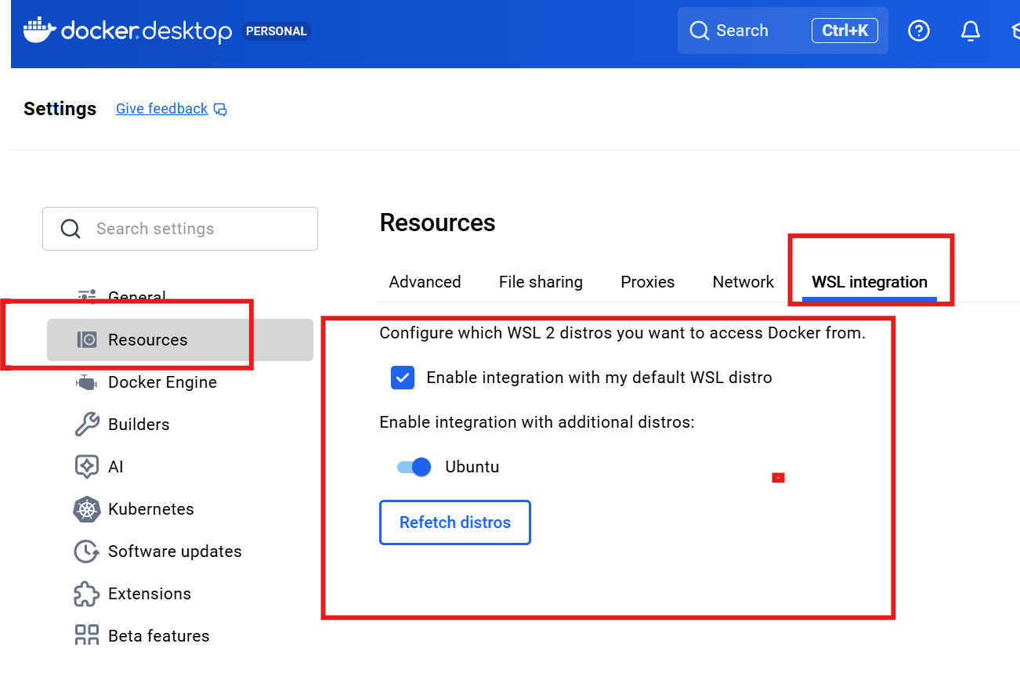The width and height of the screenshot is (1020, 687).
Task: Click the Docker whale logo icon
Action: [39, 30]
